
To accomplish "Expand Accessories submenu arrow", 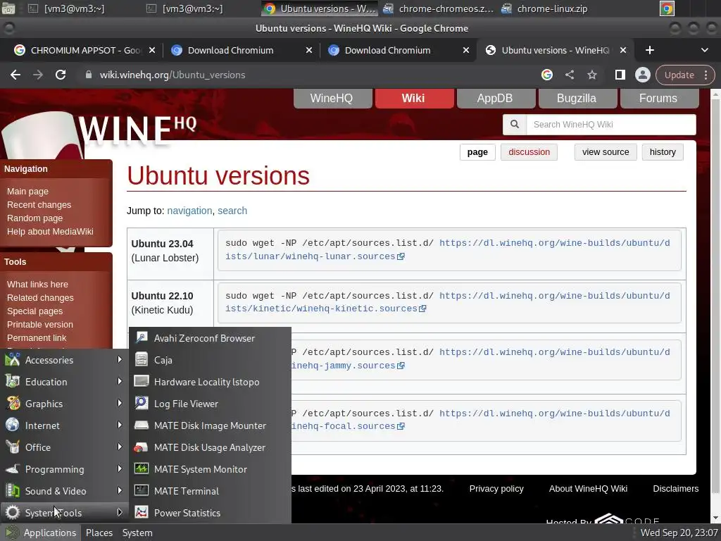I will pos(120,359).
